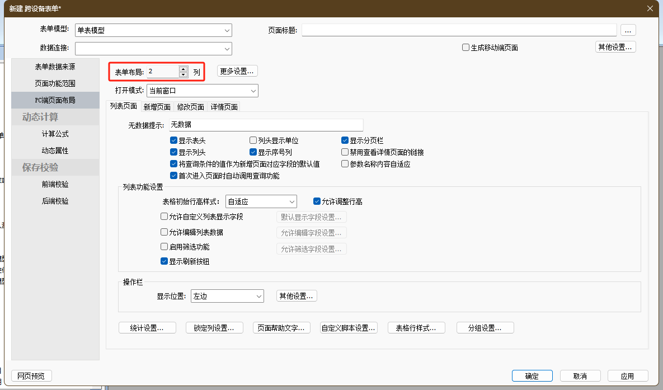The width and height of the screenshot is (663, 390).
Task: Decrease 表单布局 column count with down arrow
Action: 183,74
